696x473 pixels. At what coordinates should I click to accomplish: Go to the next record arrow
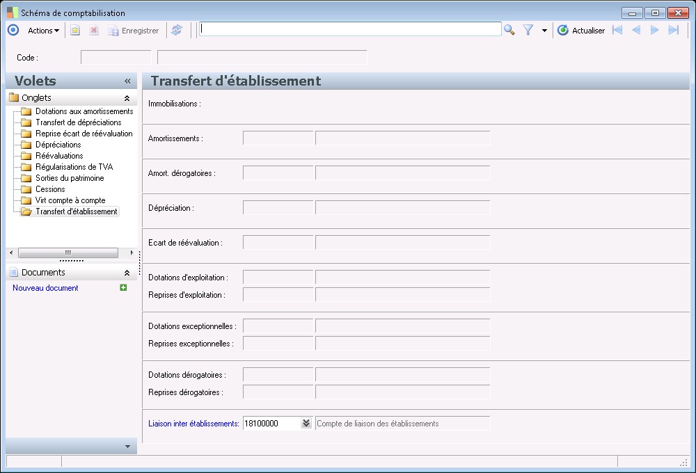[654, 30]
